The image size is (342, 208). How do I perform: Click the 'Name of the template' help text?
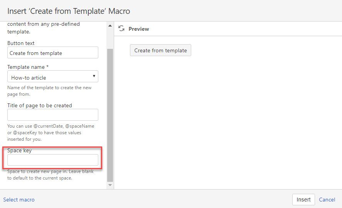click(x=49, y=91)
